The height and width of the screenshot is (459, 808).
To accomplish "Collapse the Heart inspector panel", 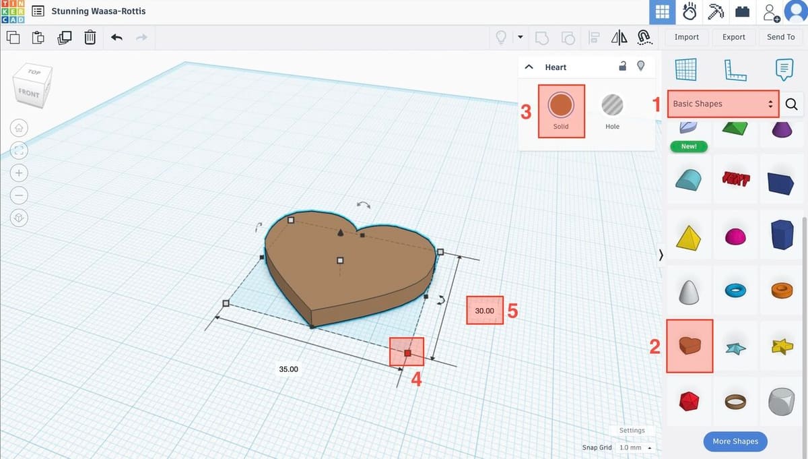I will coord(529,67).
